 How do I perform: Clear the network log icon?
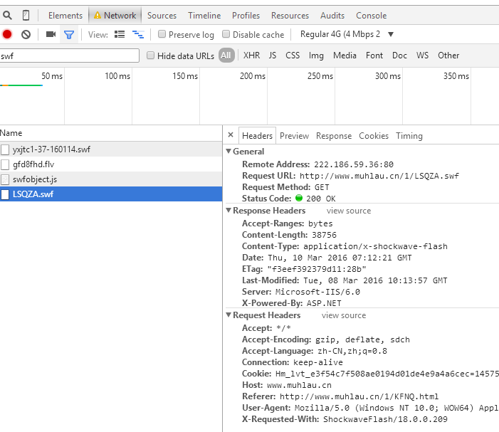[26, 34]
